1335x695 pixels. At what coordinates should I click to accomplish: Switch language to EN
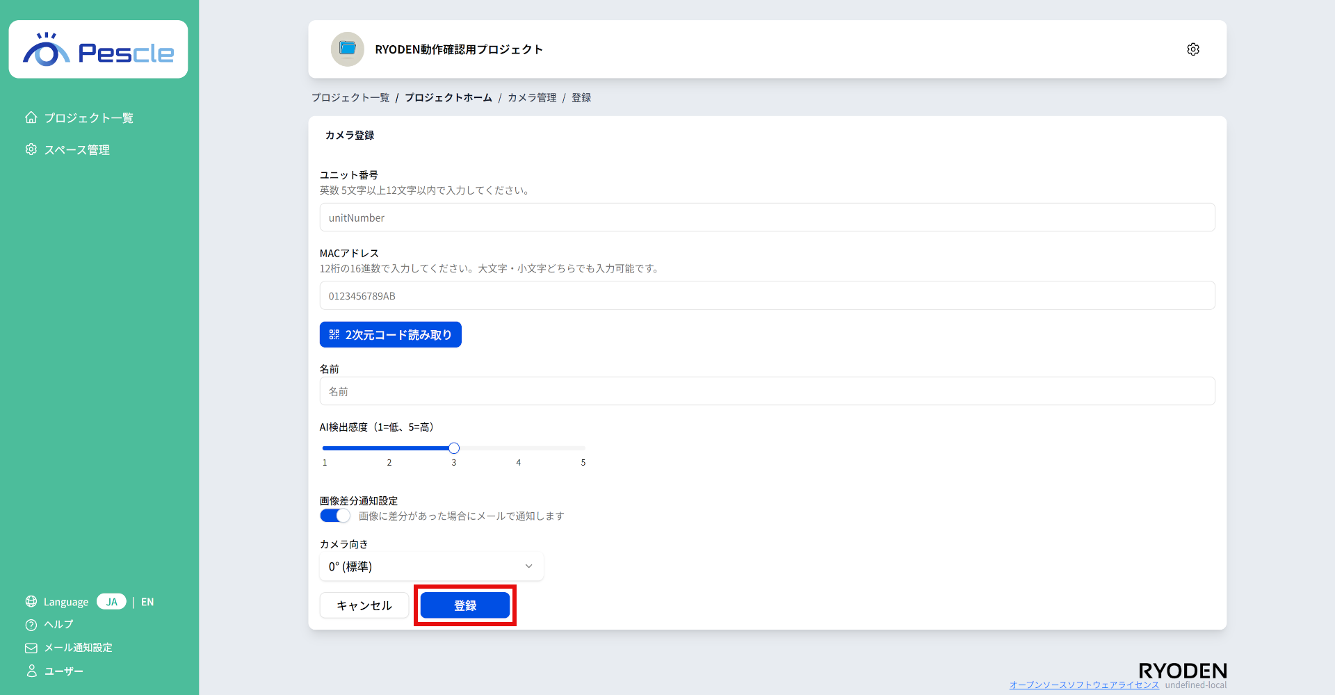pos(147,601)
